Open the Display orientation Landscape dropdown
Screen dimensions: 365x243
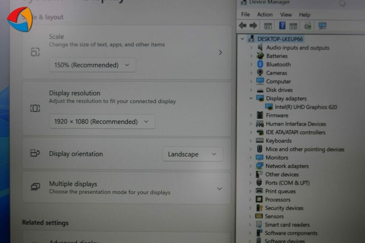click(193, 154)
